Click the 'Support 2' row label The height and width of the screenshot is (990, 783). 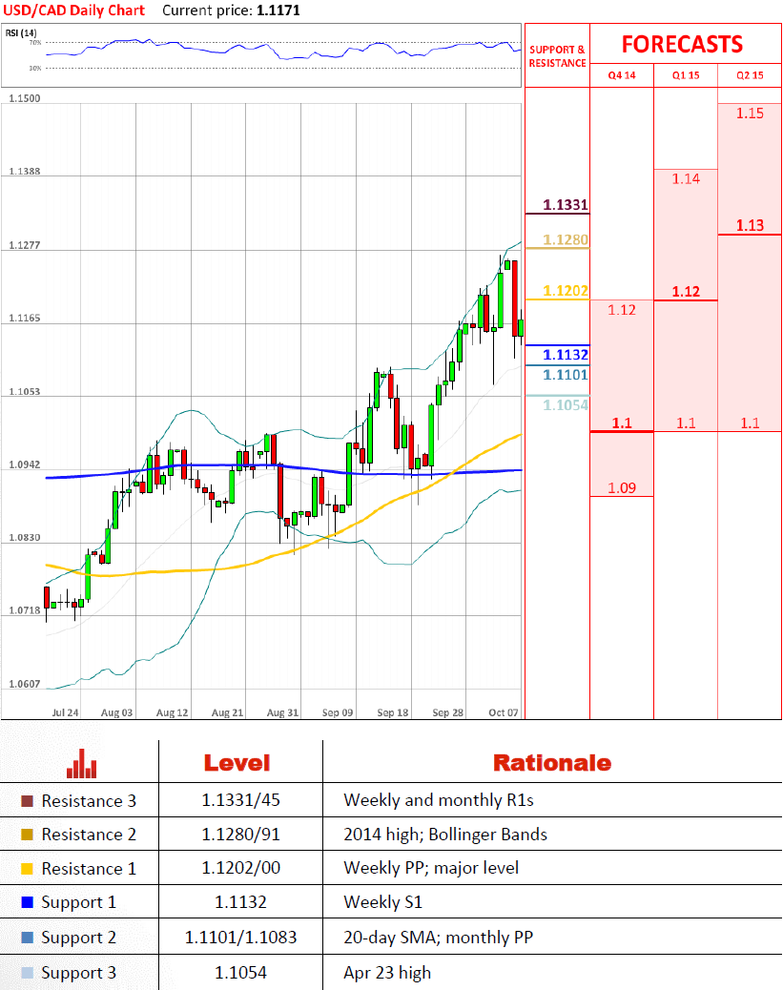(79, 938)
